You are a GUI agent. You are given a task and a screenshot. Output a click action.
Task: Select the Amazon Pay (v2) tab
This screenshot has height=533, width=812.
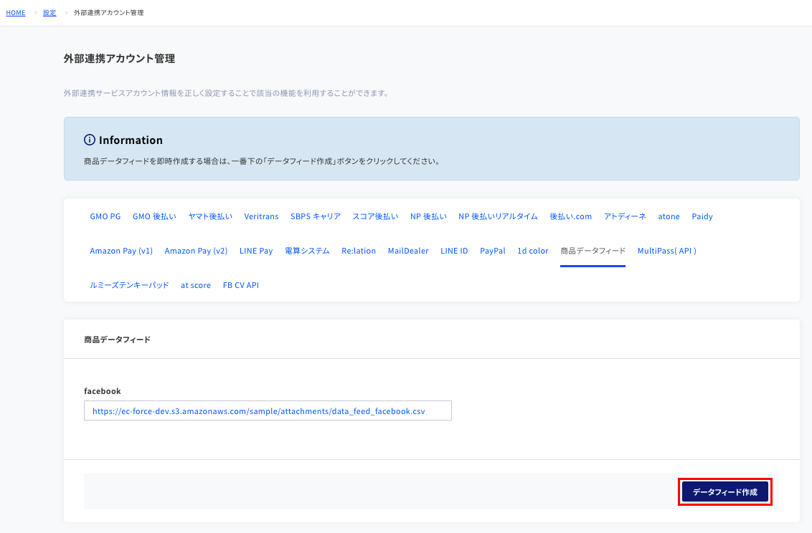pos(197,251)
